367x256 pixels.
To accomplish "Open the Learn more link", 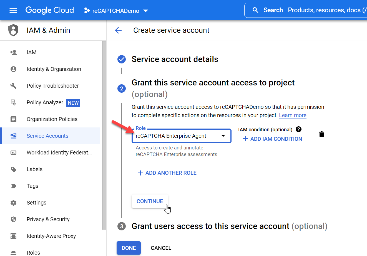I will tap(293, 115).
